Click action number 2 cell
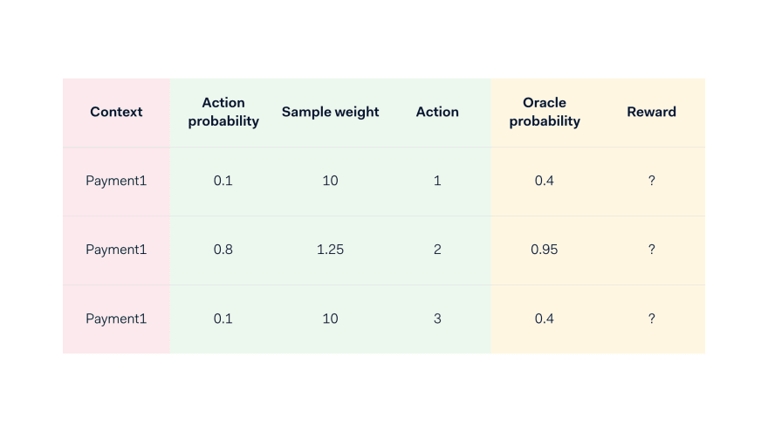 coord(437,250)
